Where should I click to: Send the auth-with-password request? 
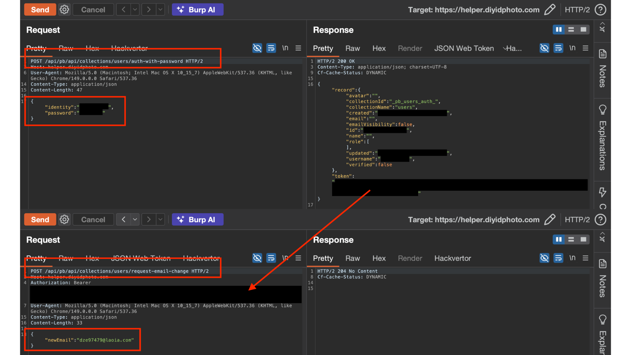pos(40,10)
